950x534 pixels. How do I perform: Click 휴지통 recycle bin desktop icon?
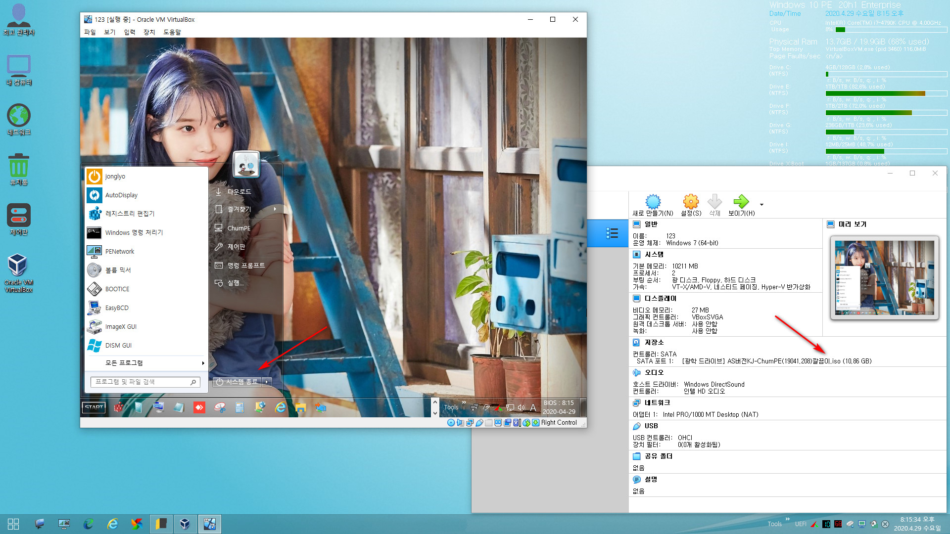tap(18, 169)
